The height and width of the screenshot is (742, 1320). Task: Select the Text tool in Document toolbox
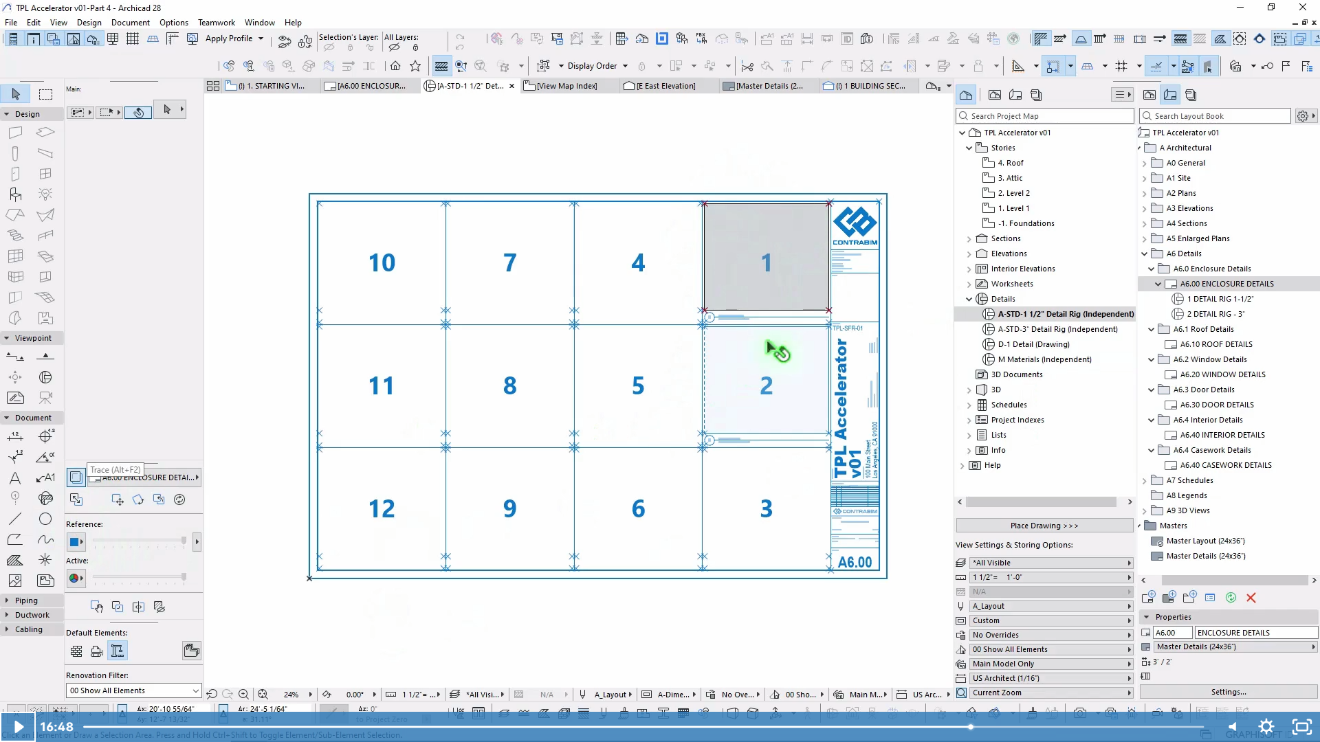[15, 477]
